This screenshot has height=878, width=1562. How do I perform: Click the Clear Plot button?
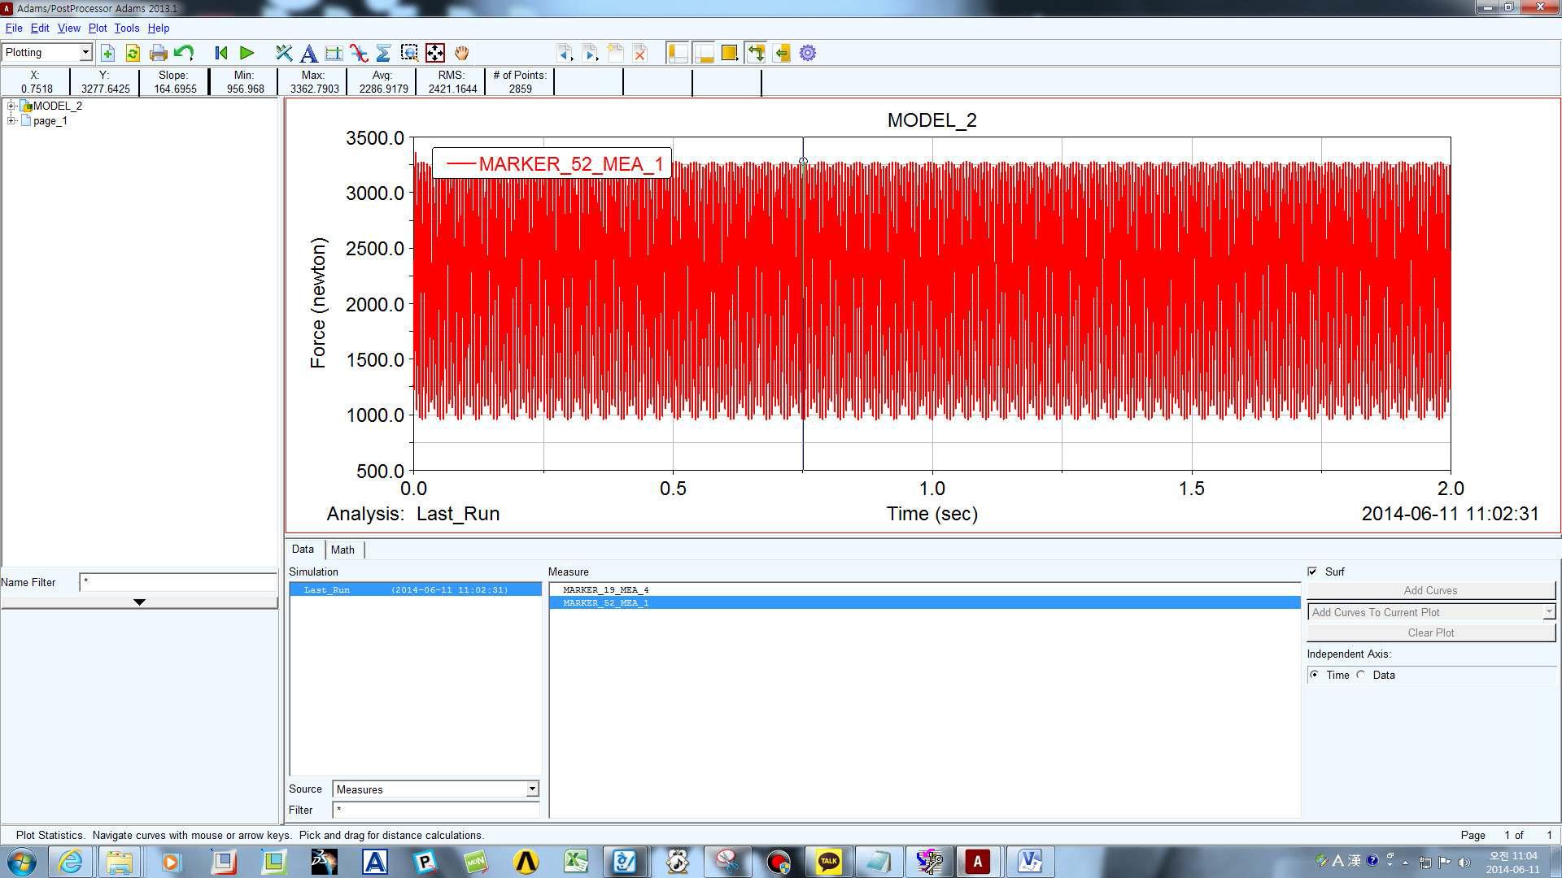click(1431, 632)
